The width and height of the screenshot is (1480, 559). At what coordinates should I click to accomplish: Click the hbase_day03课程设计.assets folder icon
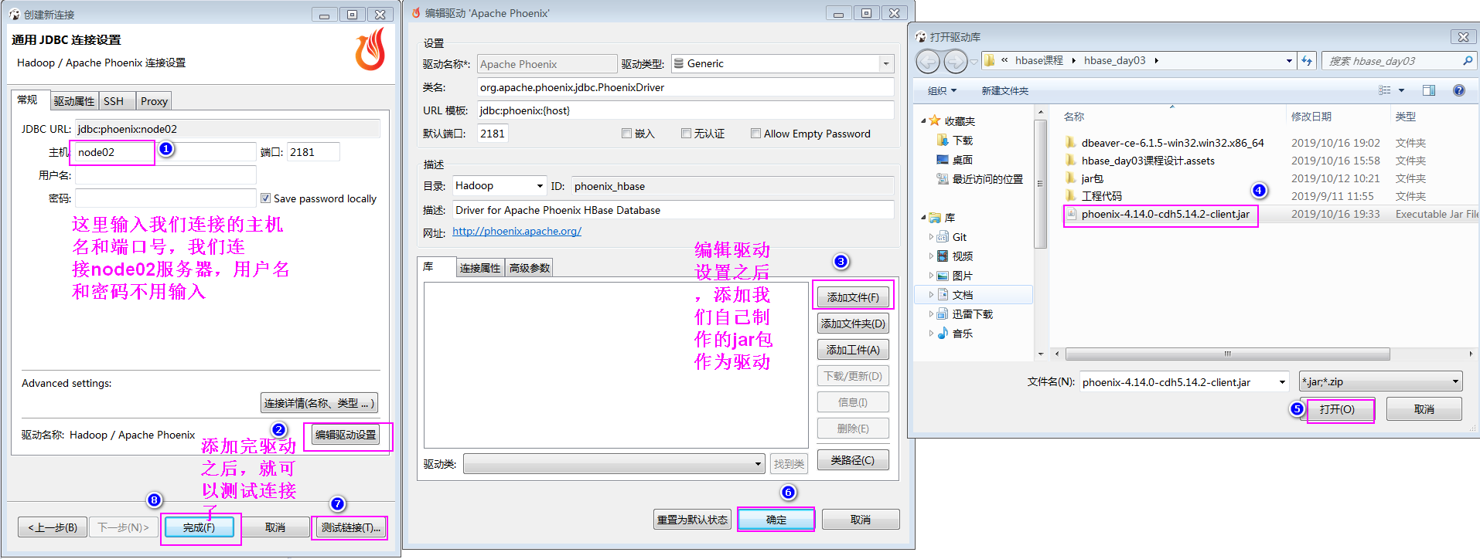(x=1071, y=160)
